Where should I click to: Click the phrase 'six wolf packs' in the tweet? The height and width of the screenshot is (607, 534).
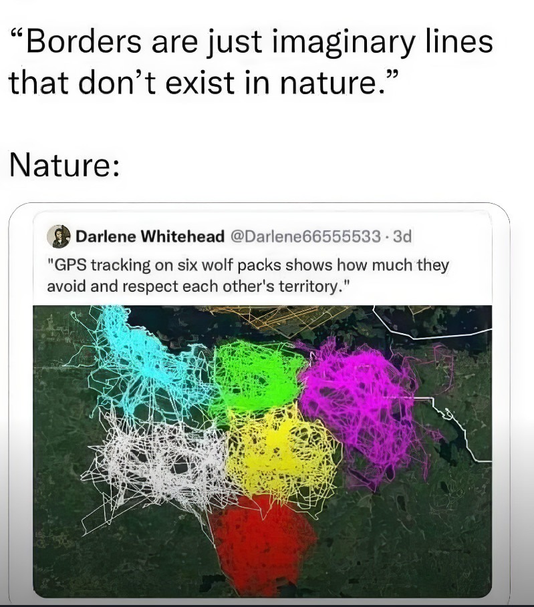pos(229,265)
